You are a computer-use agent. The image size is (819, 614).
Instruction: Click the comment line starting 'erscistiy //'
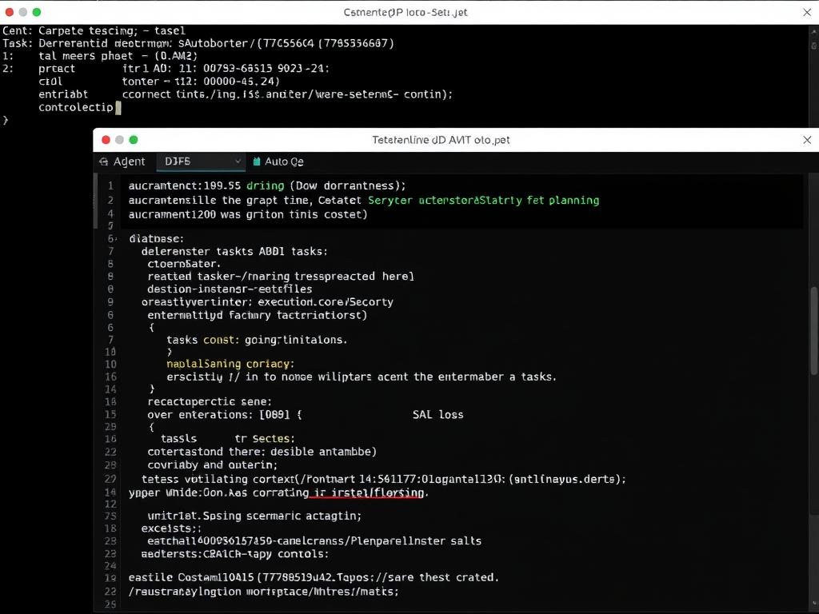tap(362, 377)
